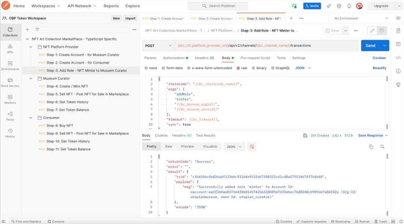Search the response with magnifier icon
The width and height of the screenshot is (404, 224).
[x=382, y=146]
